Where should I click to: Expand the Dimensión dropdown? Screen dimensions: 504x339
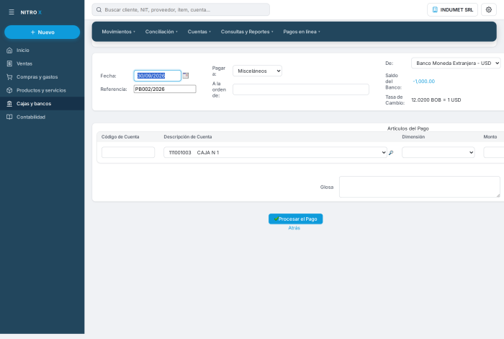[x=438, y=153]
